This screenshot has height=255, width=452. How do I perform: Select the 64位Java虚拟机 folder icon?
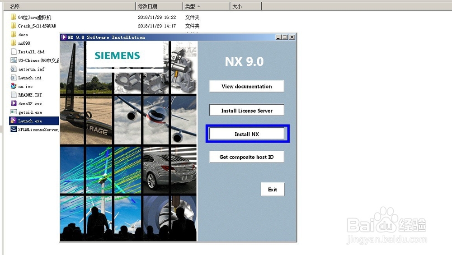click(x=14, y=17)
